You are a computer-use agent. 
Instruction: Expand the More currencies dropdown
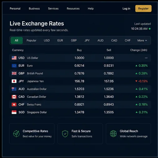tap(142, 40)
